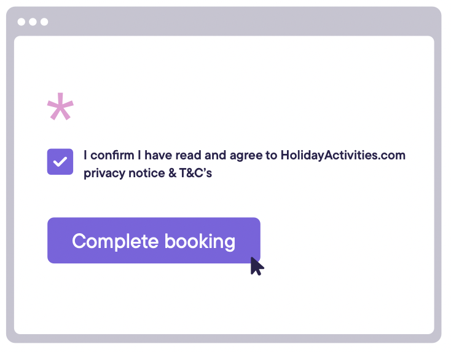Click the dark mouse pointer arrow graphic
This screenshot has width=451, height=352.
[x=257, y=266]
